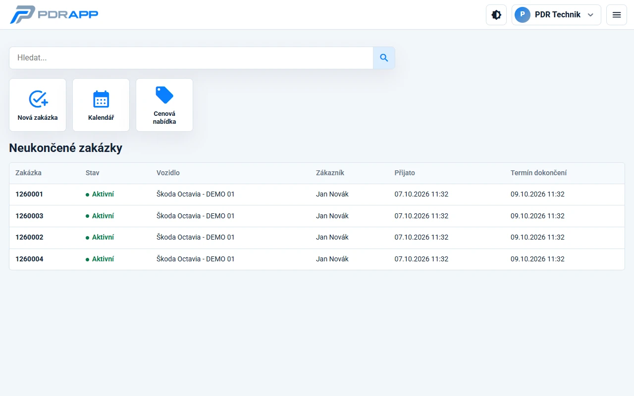Open order 1260002
The width and height of the screenshot is (634, 396).
(29, 238)
